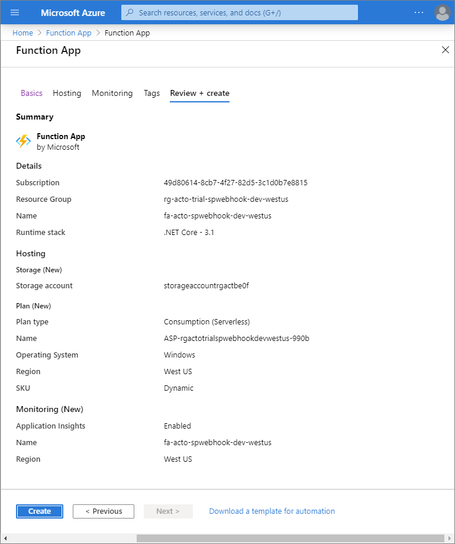This screenshot has height=544, width=455.
Task: Select the Windows operating system value
Action: pos(179,355)
